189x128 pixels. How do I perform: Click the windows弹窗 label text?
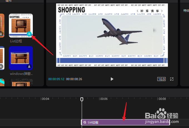(x=21, y=73)
